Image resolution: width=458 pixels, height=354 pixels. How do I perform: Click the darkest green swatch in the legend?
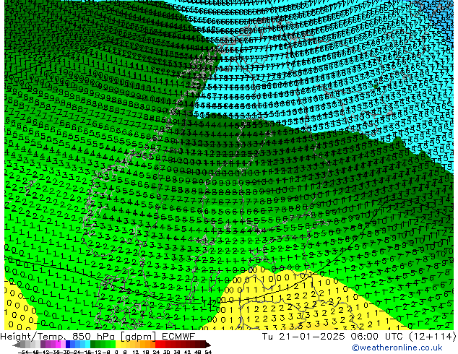click(x=93, y=344)
